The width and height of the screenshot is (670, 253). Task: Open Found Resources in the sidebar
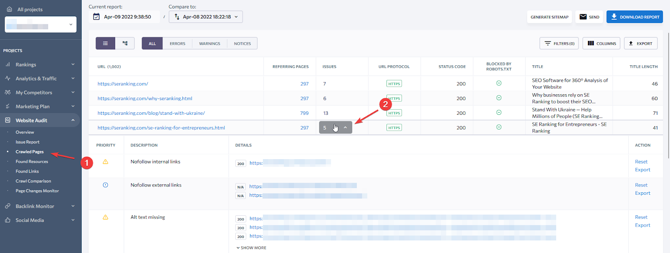(32, 161)
